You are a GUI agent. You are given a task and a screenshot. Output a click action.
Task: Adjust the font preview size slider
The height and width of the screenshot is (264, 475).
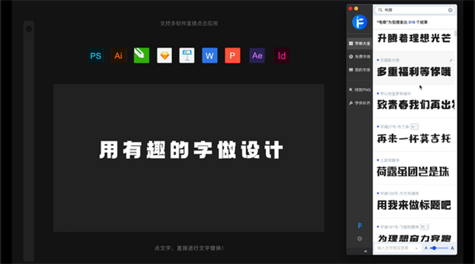click(x=435, y=248)
